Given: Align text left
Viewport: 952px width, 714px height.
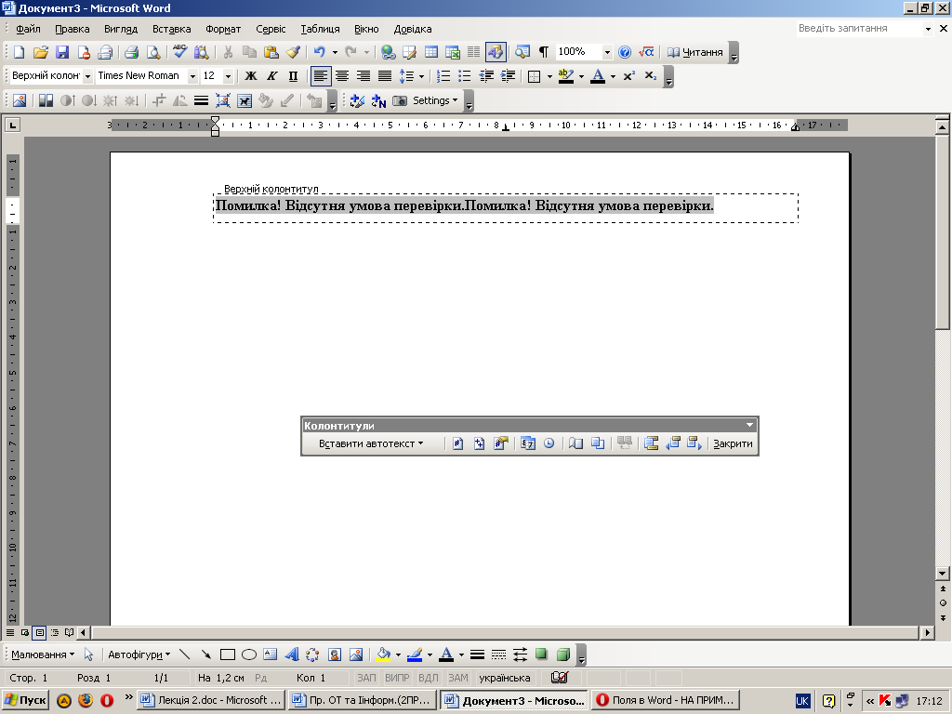Looking at the screenshot, I should (x=321, y=76).
